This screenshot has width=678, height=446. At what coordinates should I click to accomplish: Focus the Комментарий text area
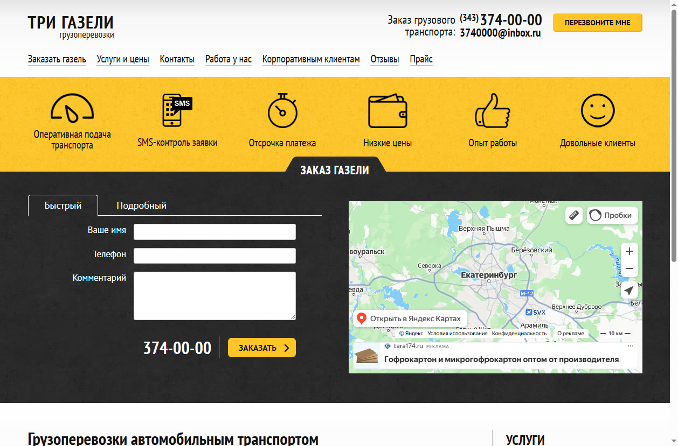click(x=215, y=296)
